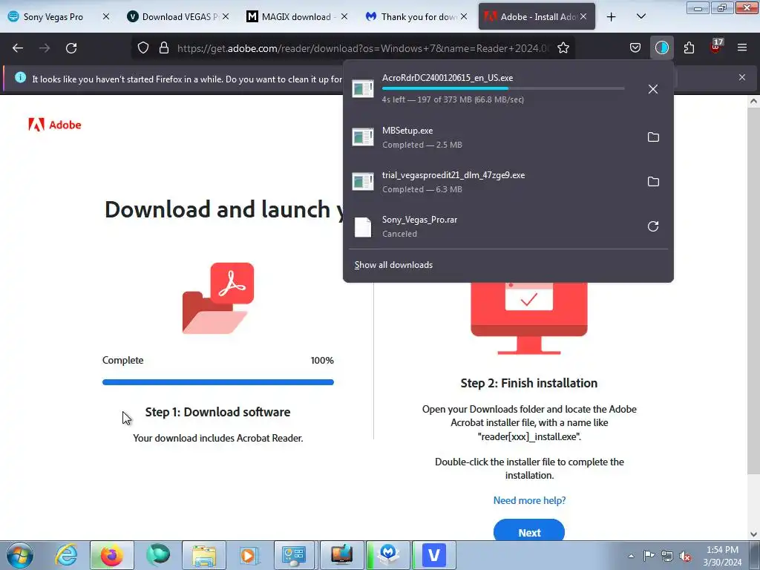The height and width of the screenshot is (570, 760).
Task: Click Show all downloads
Action: click(393, 265)
